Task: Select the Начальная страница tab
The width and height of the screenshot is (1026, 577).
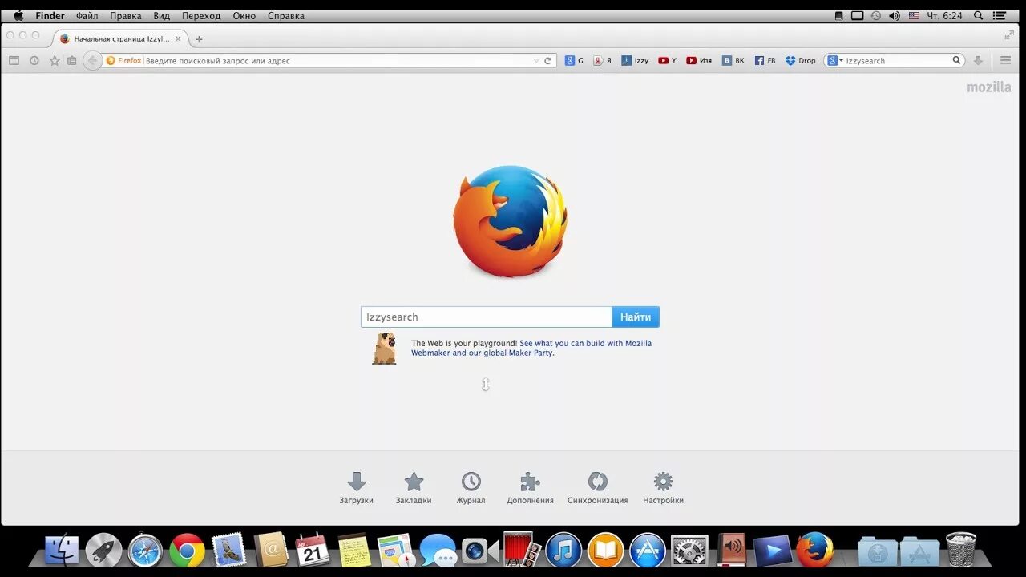Action: pos(121,38)
